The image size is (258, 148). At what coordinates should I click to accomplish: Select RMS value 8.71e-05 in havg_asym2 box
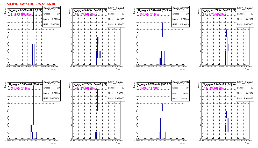184,25
